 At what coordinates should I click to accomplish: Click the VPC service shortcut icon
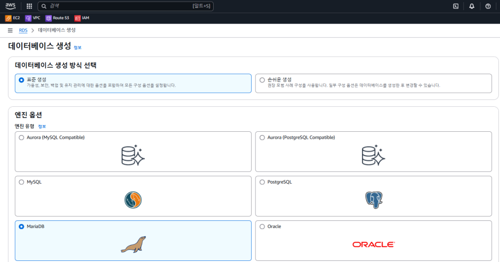pos(28,18)
